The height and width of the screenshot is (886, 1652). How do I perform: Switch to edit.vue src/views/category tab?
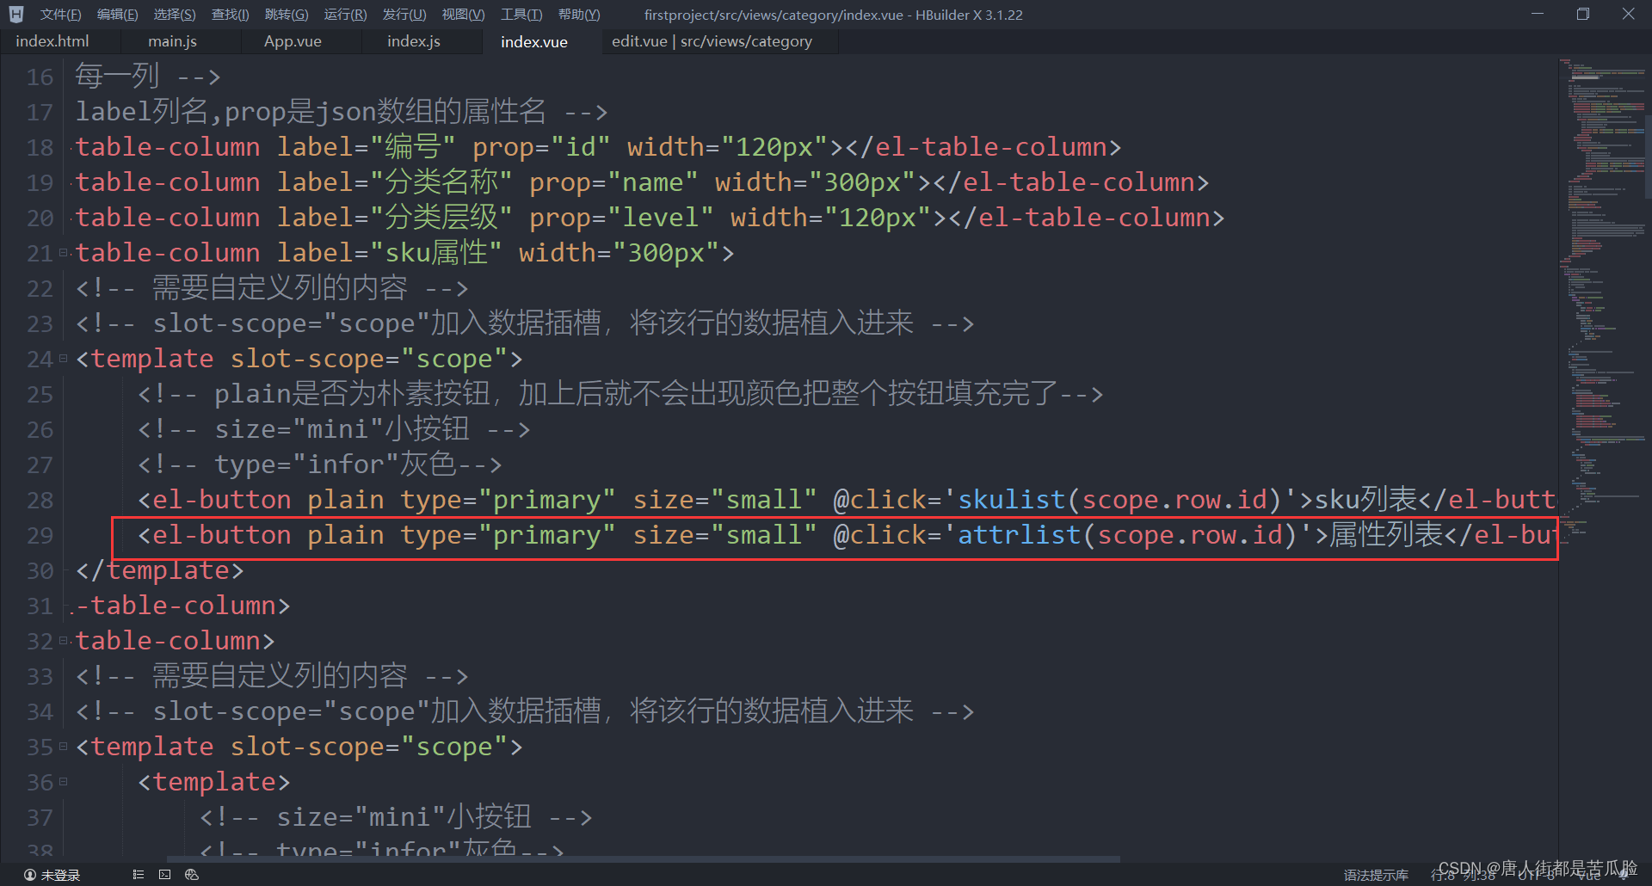coord(712,41)
